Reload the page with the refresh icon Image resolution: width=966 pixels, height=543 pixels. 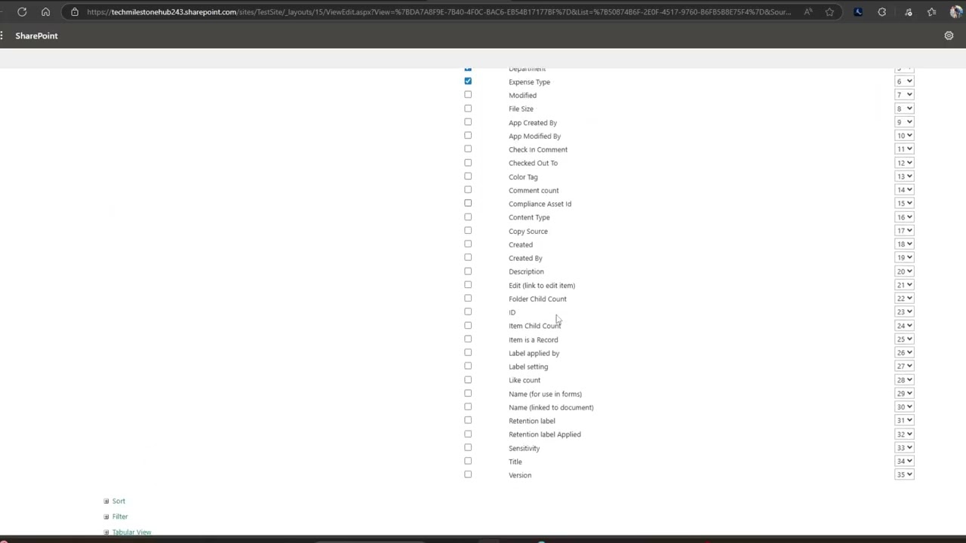tap(22, 12)
